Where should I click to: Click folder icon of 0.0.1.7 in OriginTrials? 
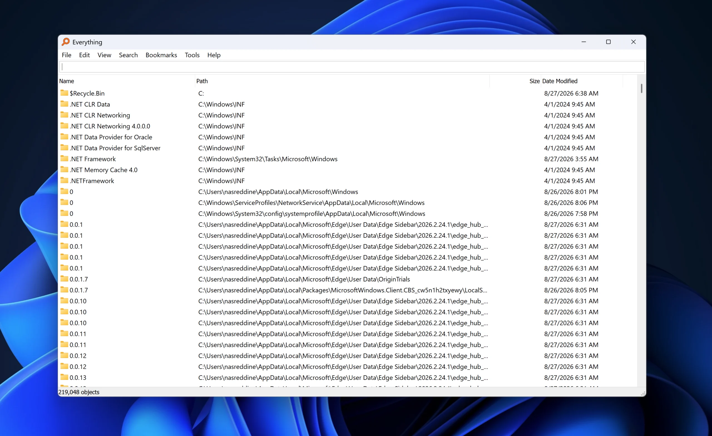point(64,279)
